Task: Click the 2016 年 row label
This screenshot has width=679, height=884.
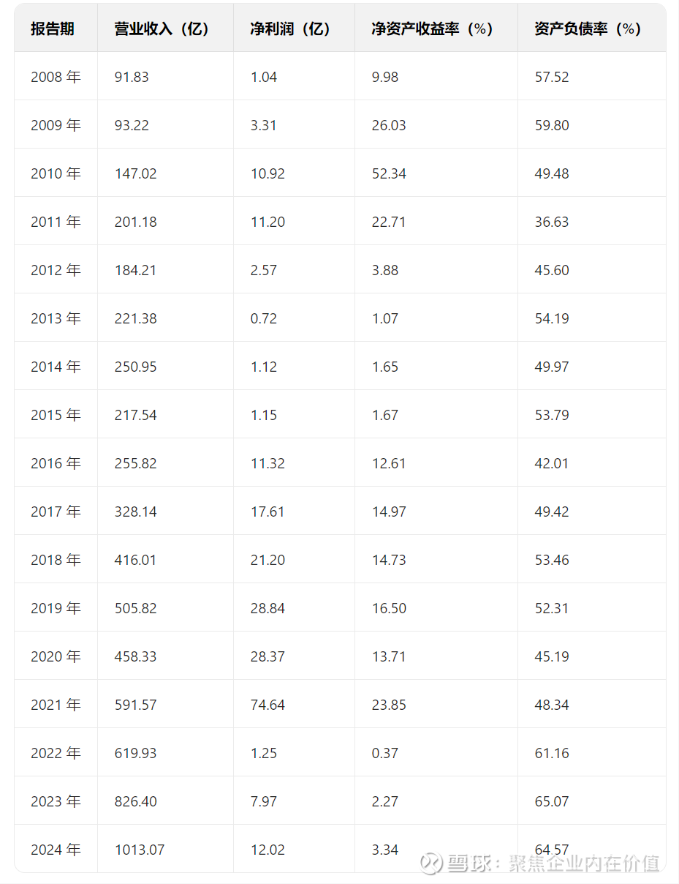Action: click(56, 463)
